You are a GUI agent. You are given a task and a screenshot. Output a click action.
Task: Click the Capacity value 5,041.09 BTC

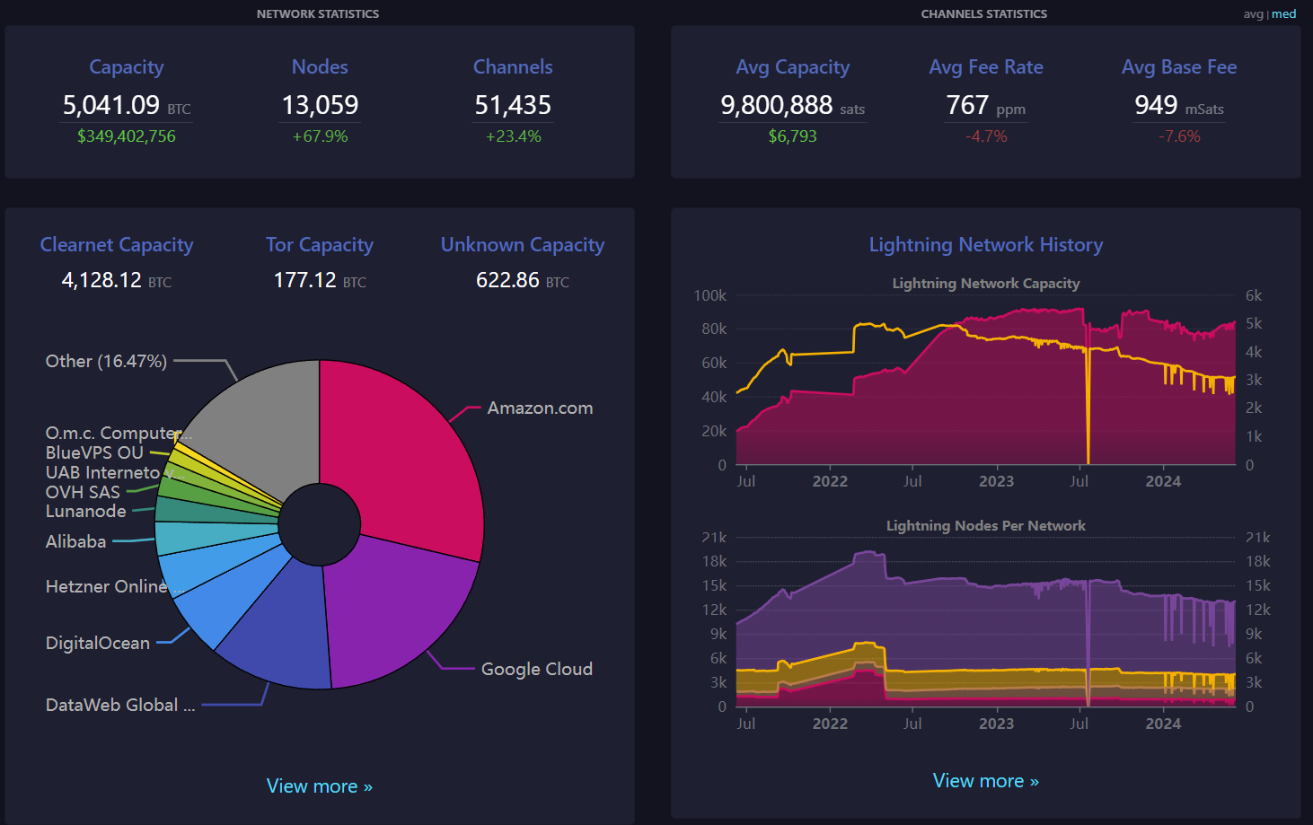127,106
